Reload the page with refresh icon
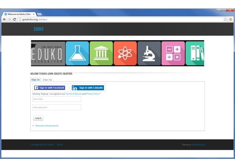The width and height of the screenshot is (235, 167). point(15,19)
